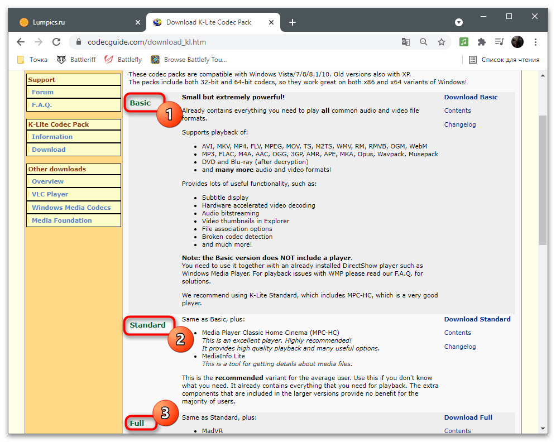Open the VLC Player sidebar link

[x=50, y=194]
